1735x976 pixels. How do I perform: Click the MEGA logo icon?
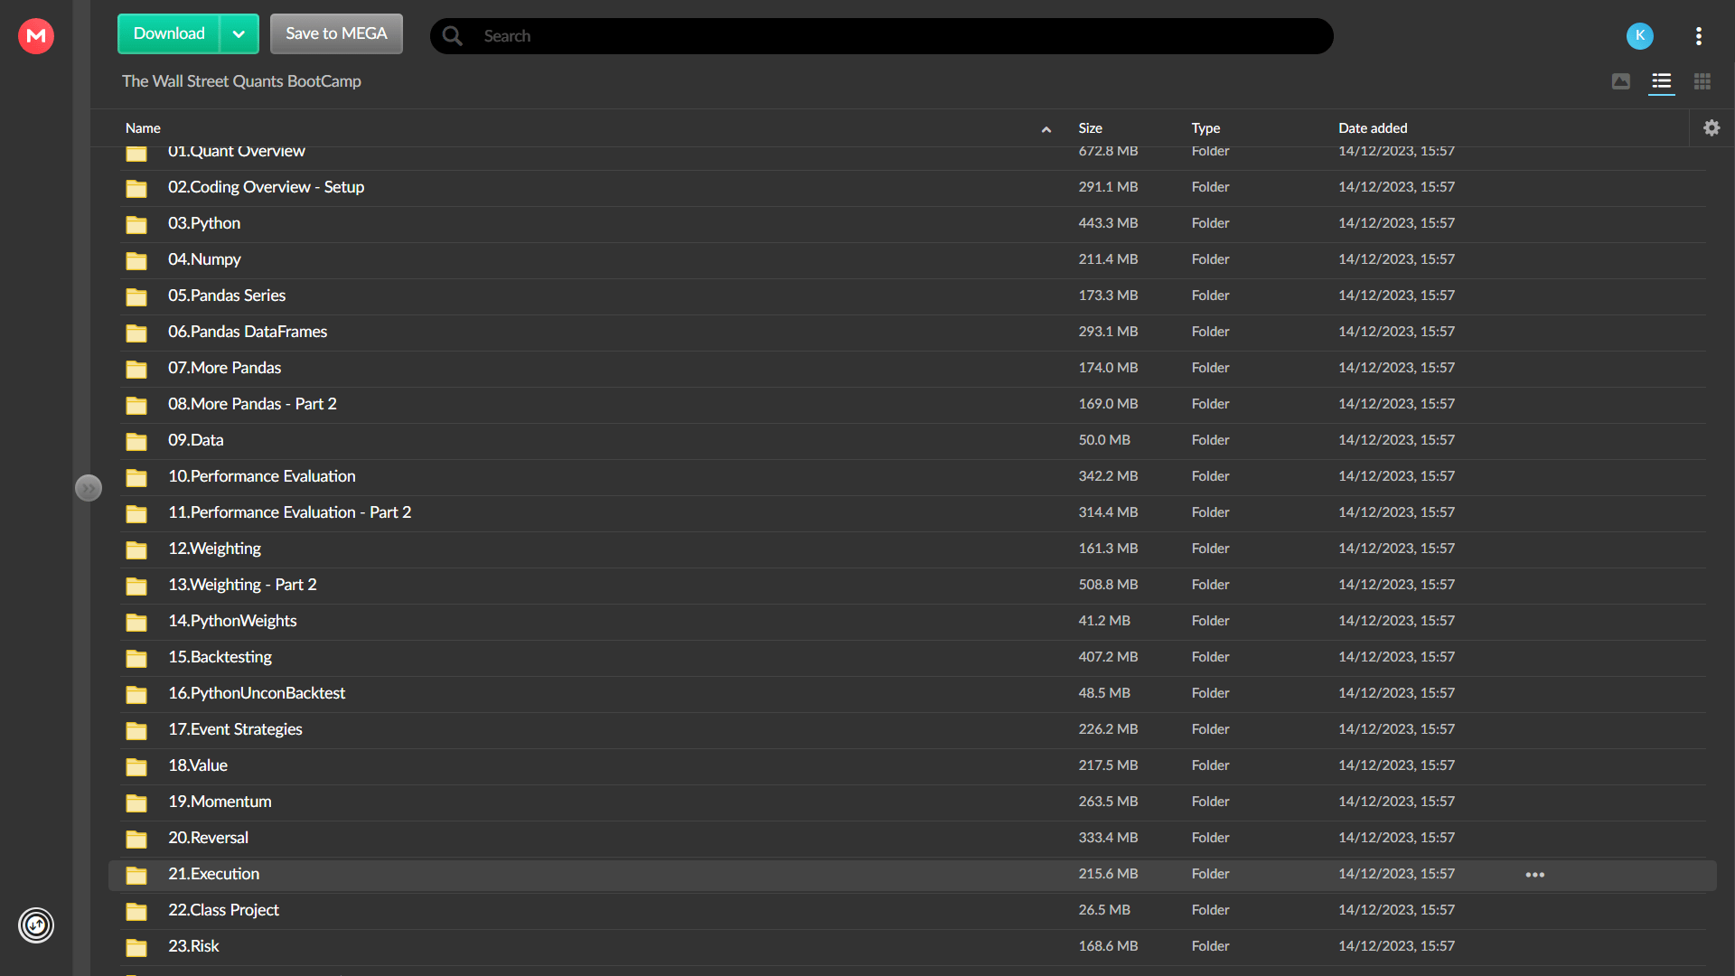(x=36, y=35)
